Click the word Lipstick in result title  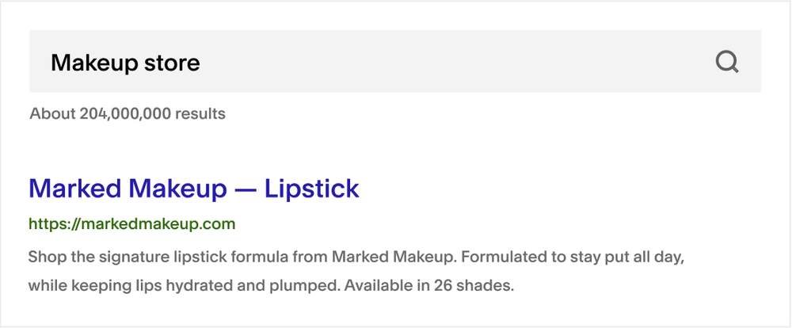point(311,189)
